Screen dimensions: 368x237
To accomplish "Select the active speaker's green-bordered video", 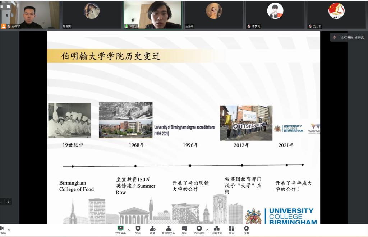I will (153, 14).
